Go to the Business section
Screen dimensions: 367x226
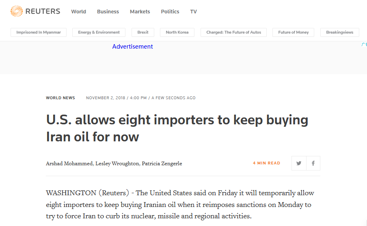pyautogui.click(x=108, y=12)
